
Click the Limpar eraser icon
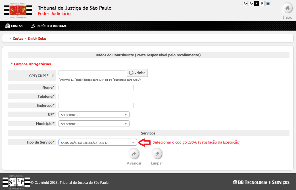157,154
